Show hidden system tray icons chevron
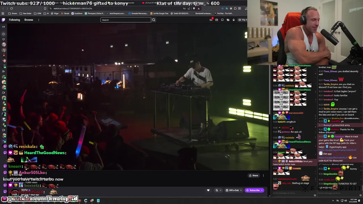363x204 pixels. tap(334, 201)
